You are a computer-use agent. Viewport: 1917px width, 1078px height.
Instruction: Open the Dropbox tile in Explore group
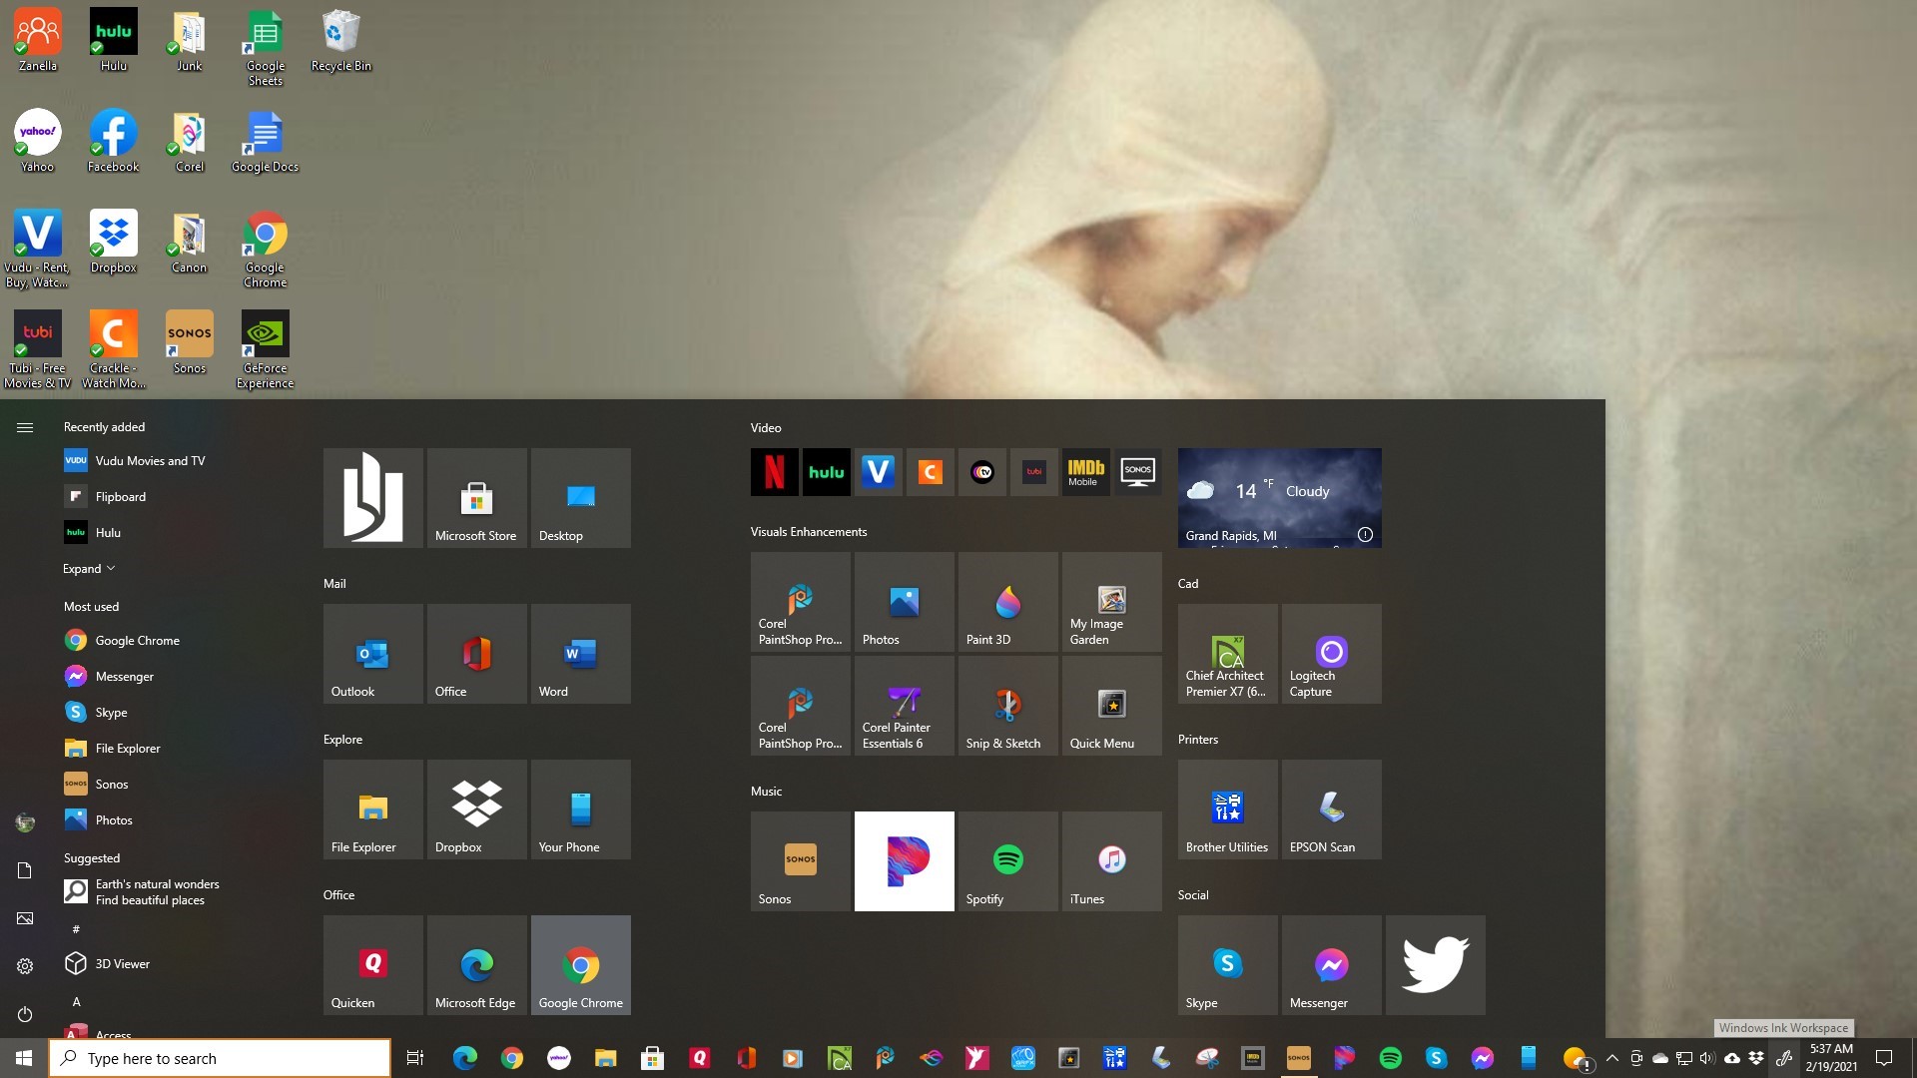[476, 809]
